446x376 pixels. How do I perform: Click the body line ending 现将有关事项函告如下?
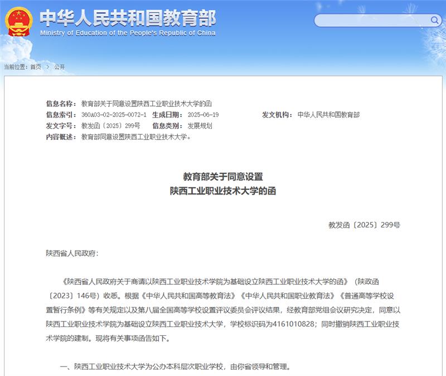click(x=108, y=338)
